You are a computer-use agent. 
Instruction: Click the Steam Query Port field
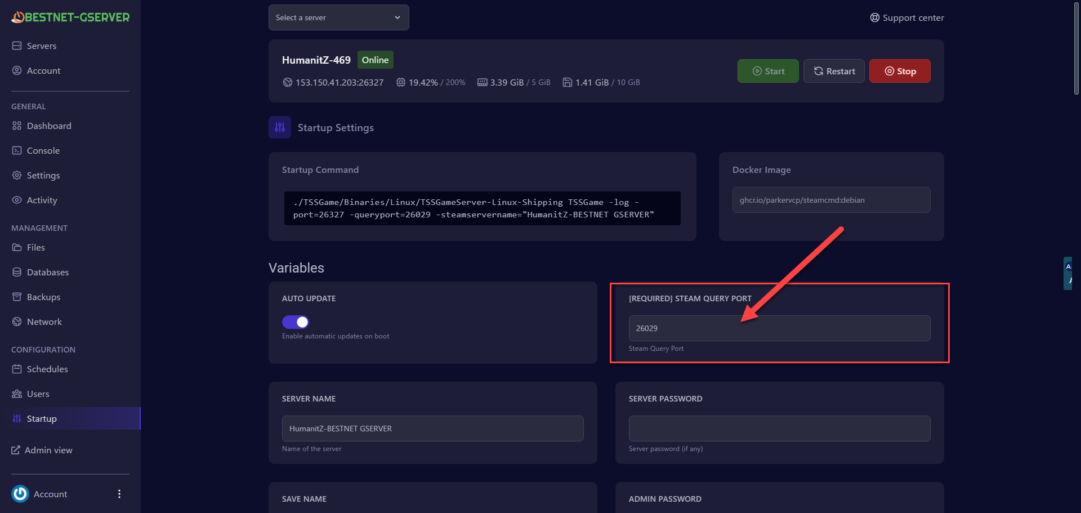[x=779, y=328]
